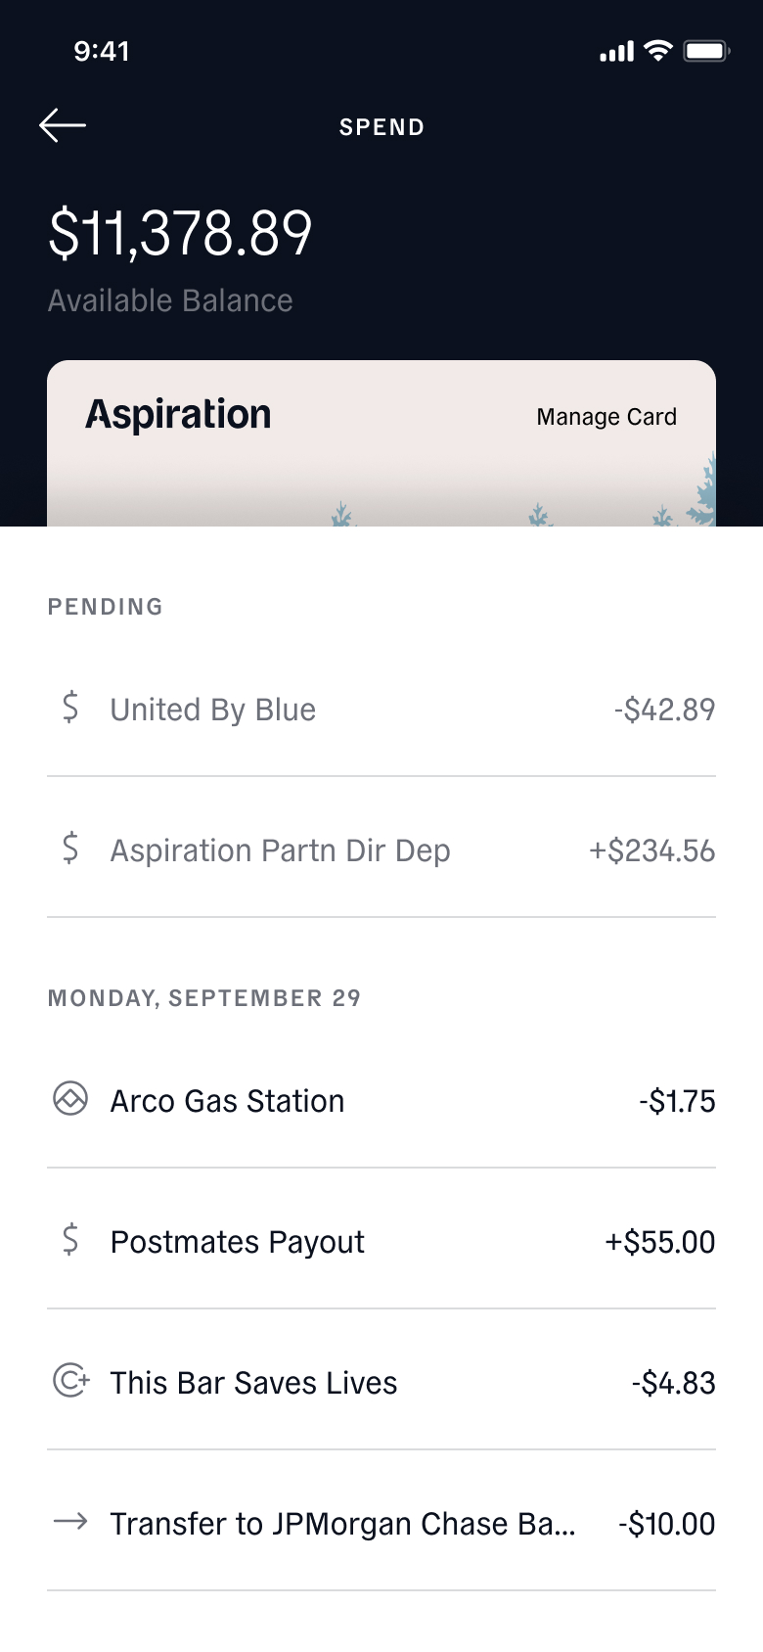
Task: Tap the battery status icon
Action: (x=706, y=51)
